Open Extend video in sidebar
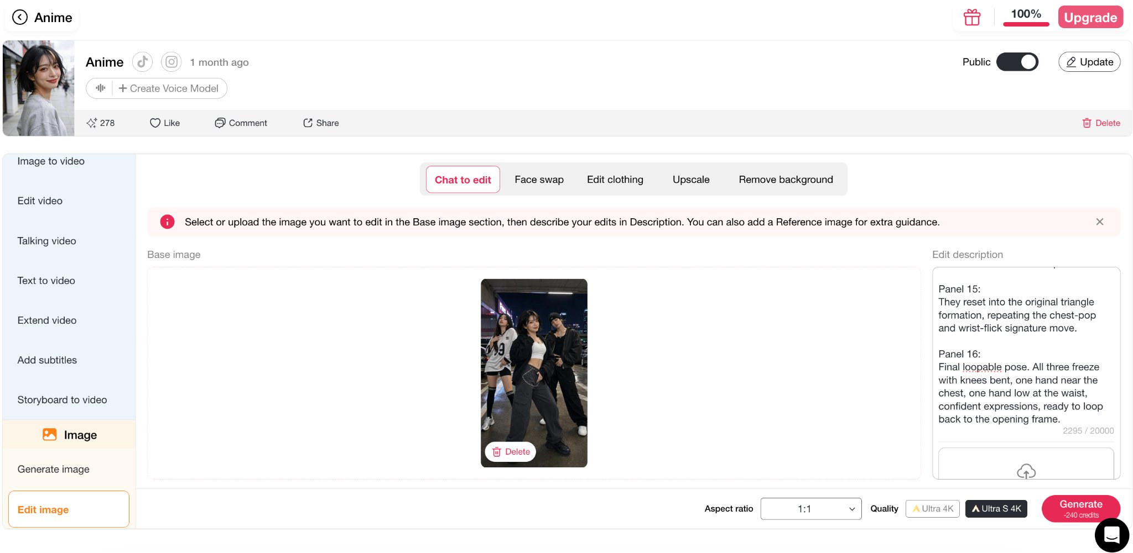 [x=47, y=320]
